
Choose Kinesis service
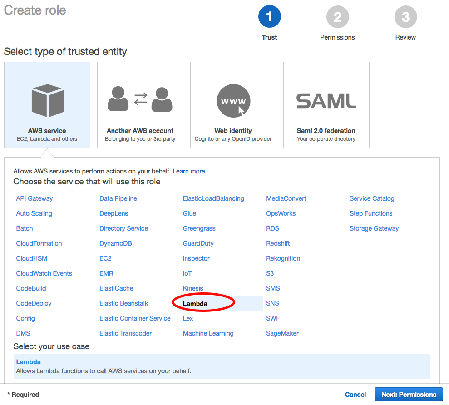pos(192,288)
